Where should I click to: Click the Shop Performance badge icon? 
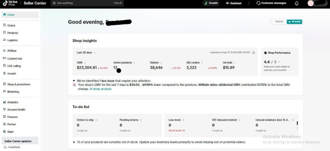266,53
